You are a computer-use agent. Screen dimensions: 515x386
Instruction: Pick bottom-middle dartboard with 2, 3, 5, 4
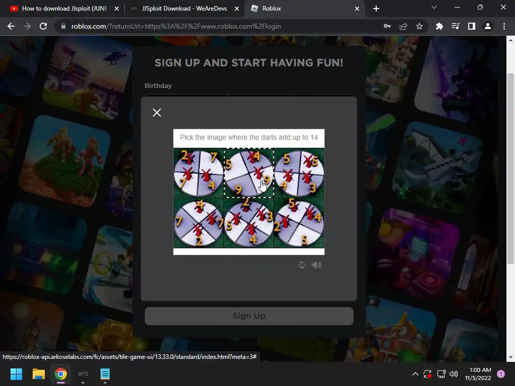click(x=248, y=223)
